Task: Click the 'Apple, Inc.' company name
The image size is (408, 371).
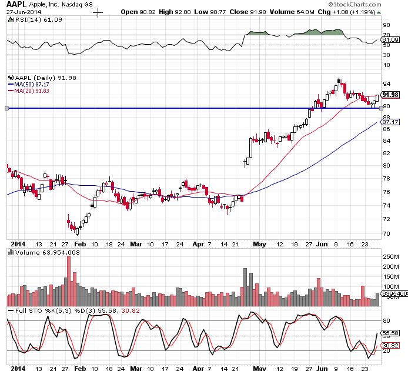Action: (x=44, y=5)
